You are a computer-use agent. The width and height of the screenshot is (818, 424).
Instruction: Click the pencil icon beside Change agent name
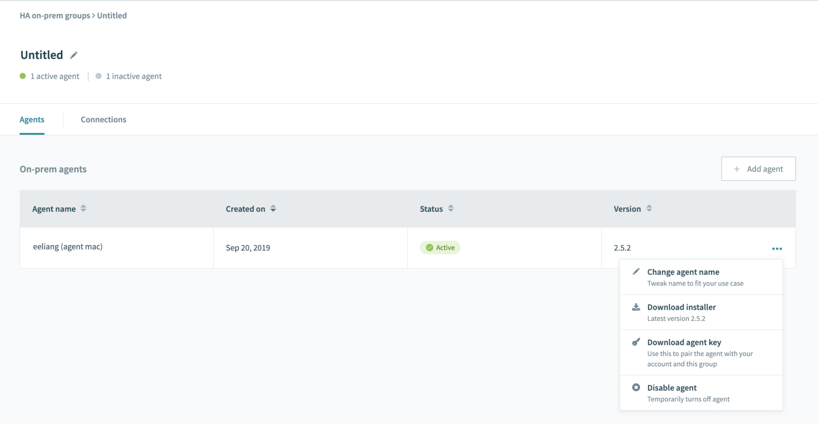637,272
